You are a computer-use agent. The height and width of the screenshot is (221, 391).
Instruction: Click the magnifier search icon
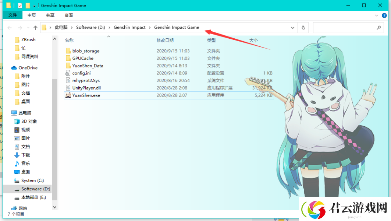tap(379, 28)
